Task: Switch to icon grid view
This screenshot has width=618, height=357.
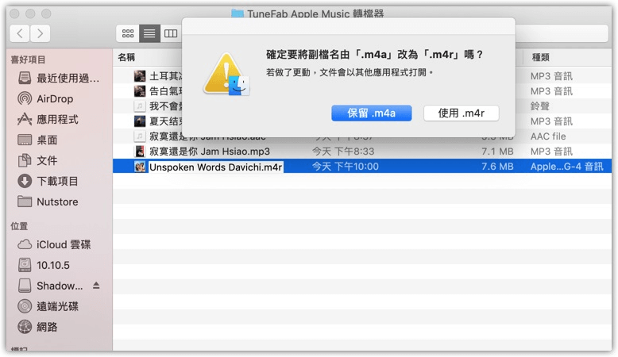Action: click(x=128, y=33)
